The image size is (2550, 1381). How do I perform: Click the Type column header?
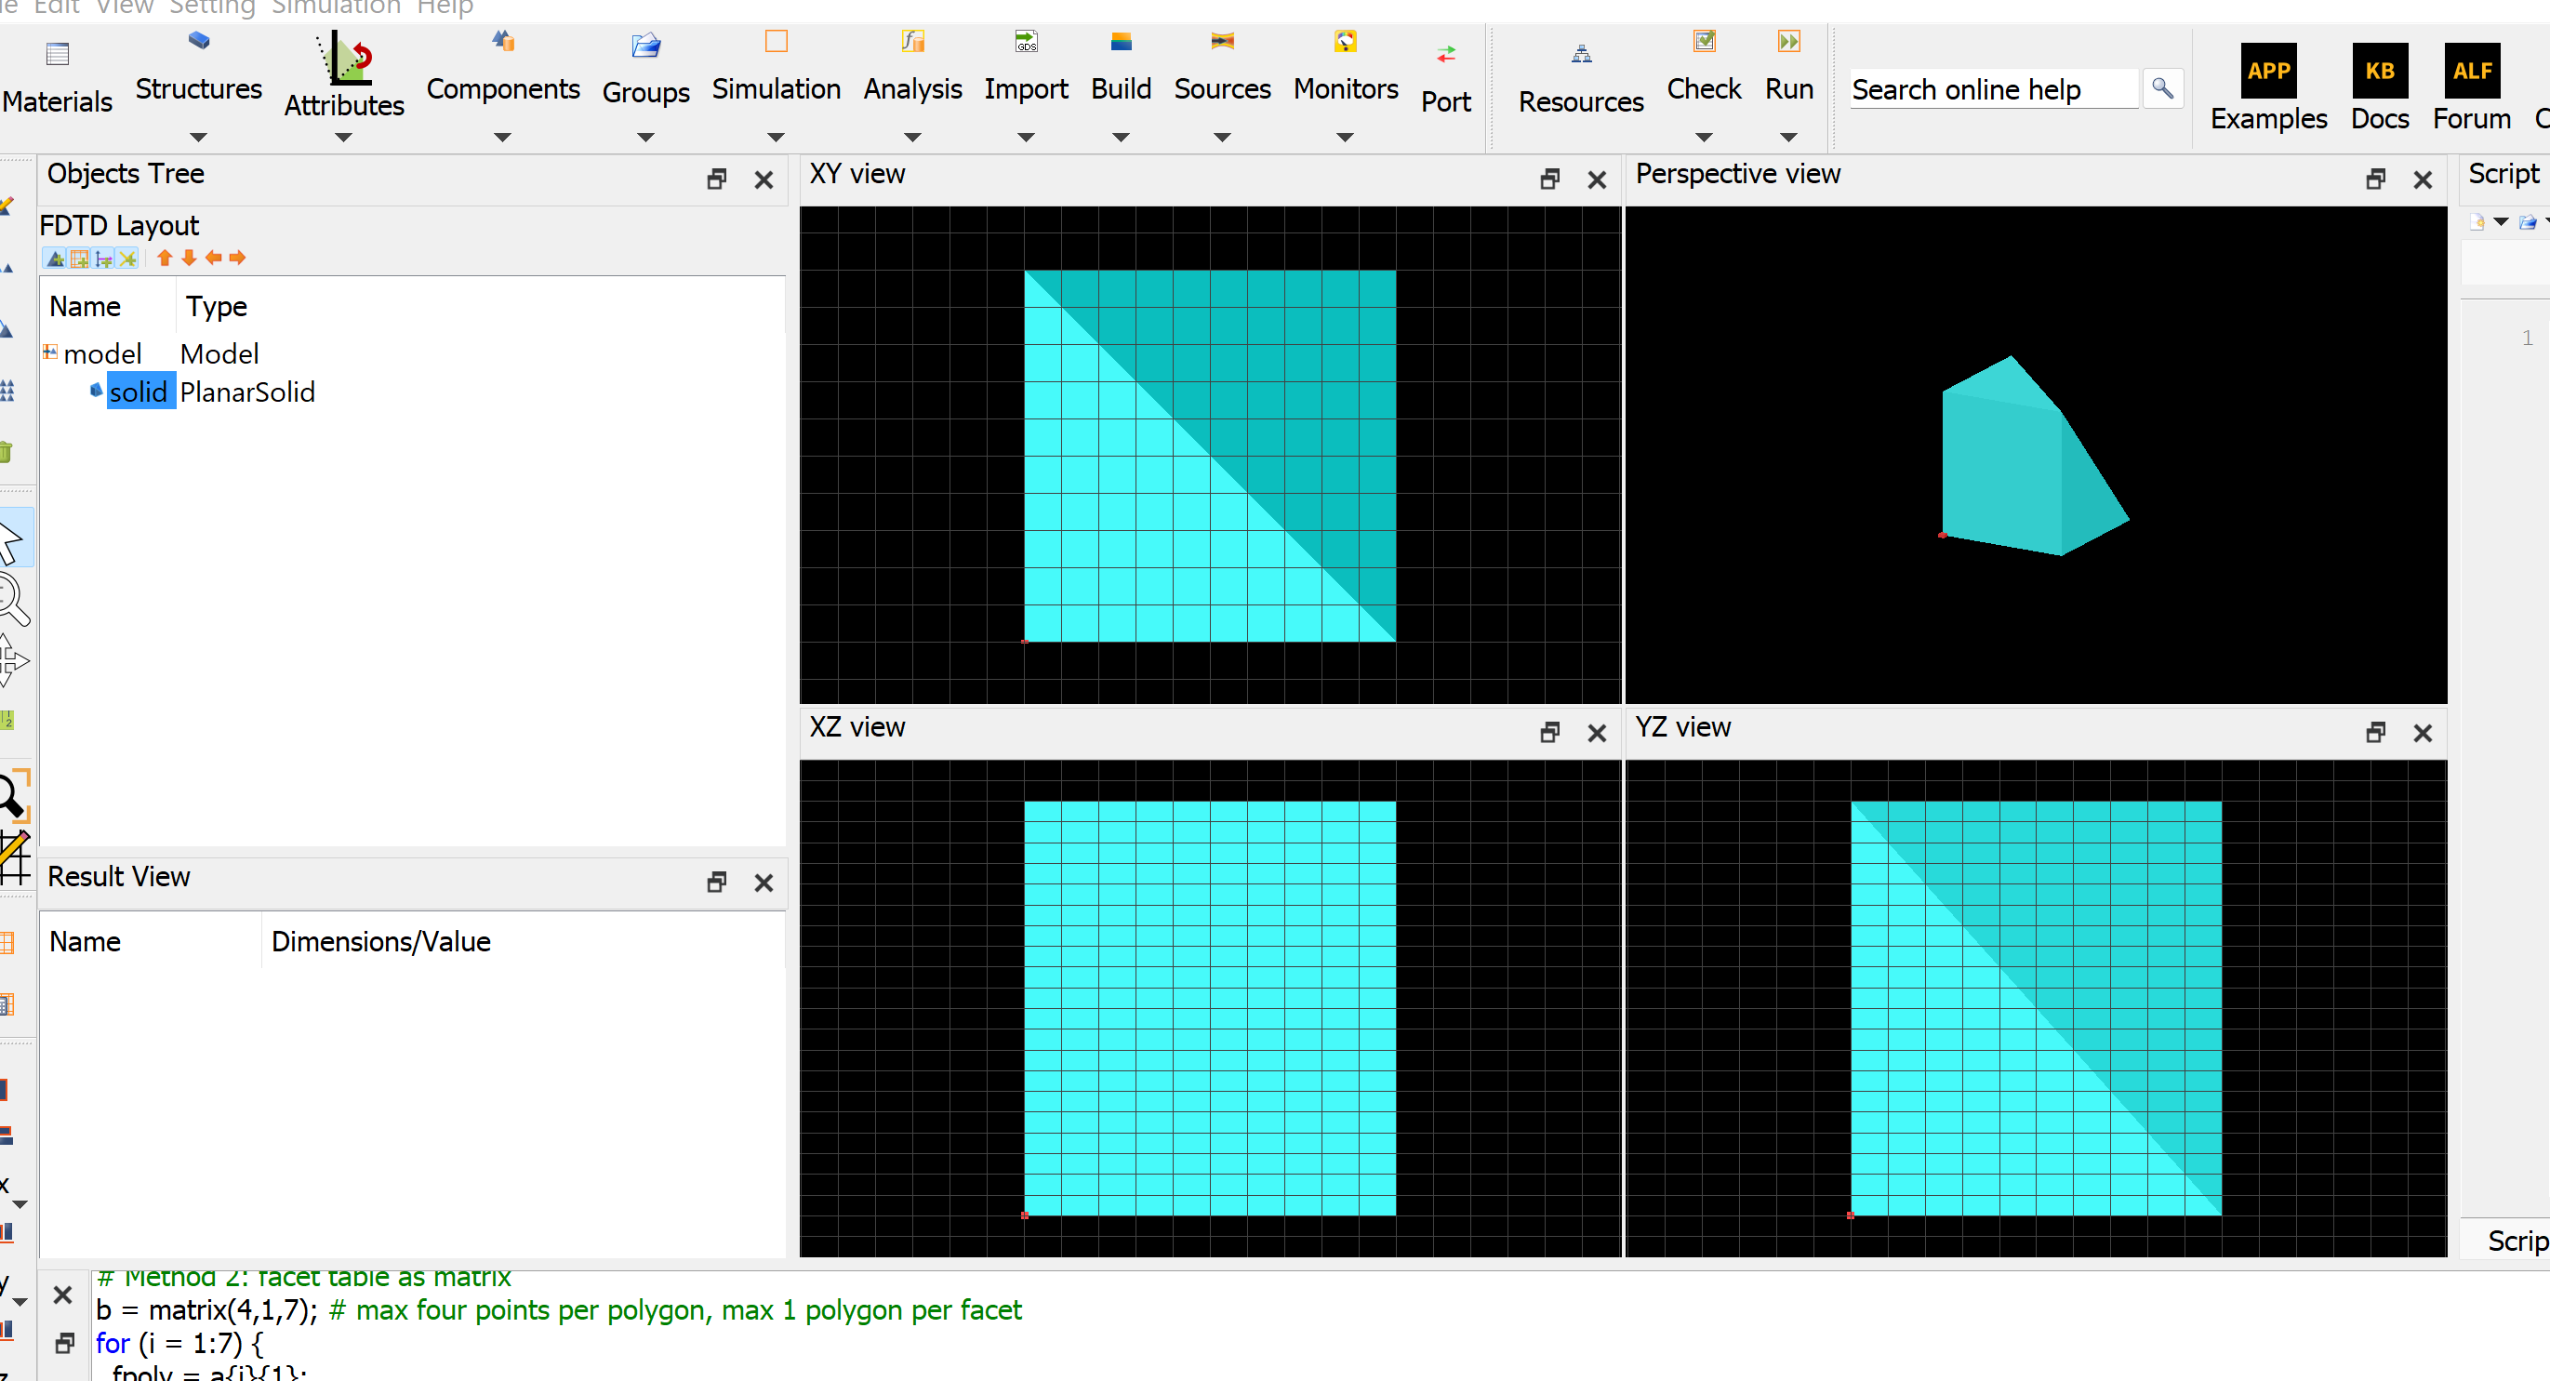coord(216,307)
